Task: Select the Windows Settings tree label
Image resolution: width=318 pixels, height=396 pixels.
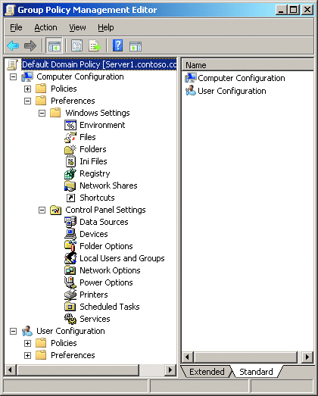Action: (98, 113)
